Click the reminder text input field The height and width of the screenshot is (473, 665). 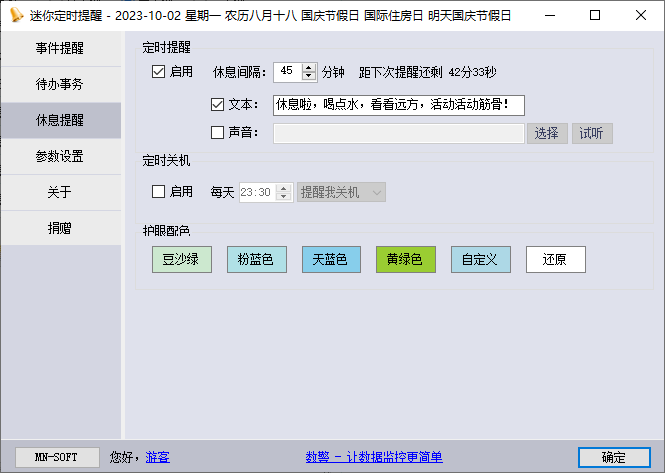tap(397, 105)
